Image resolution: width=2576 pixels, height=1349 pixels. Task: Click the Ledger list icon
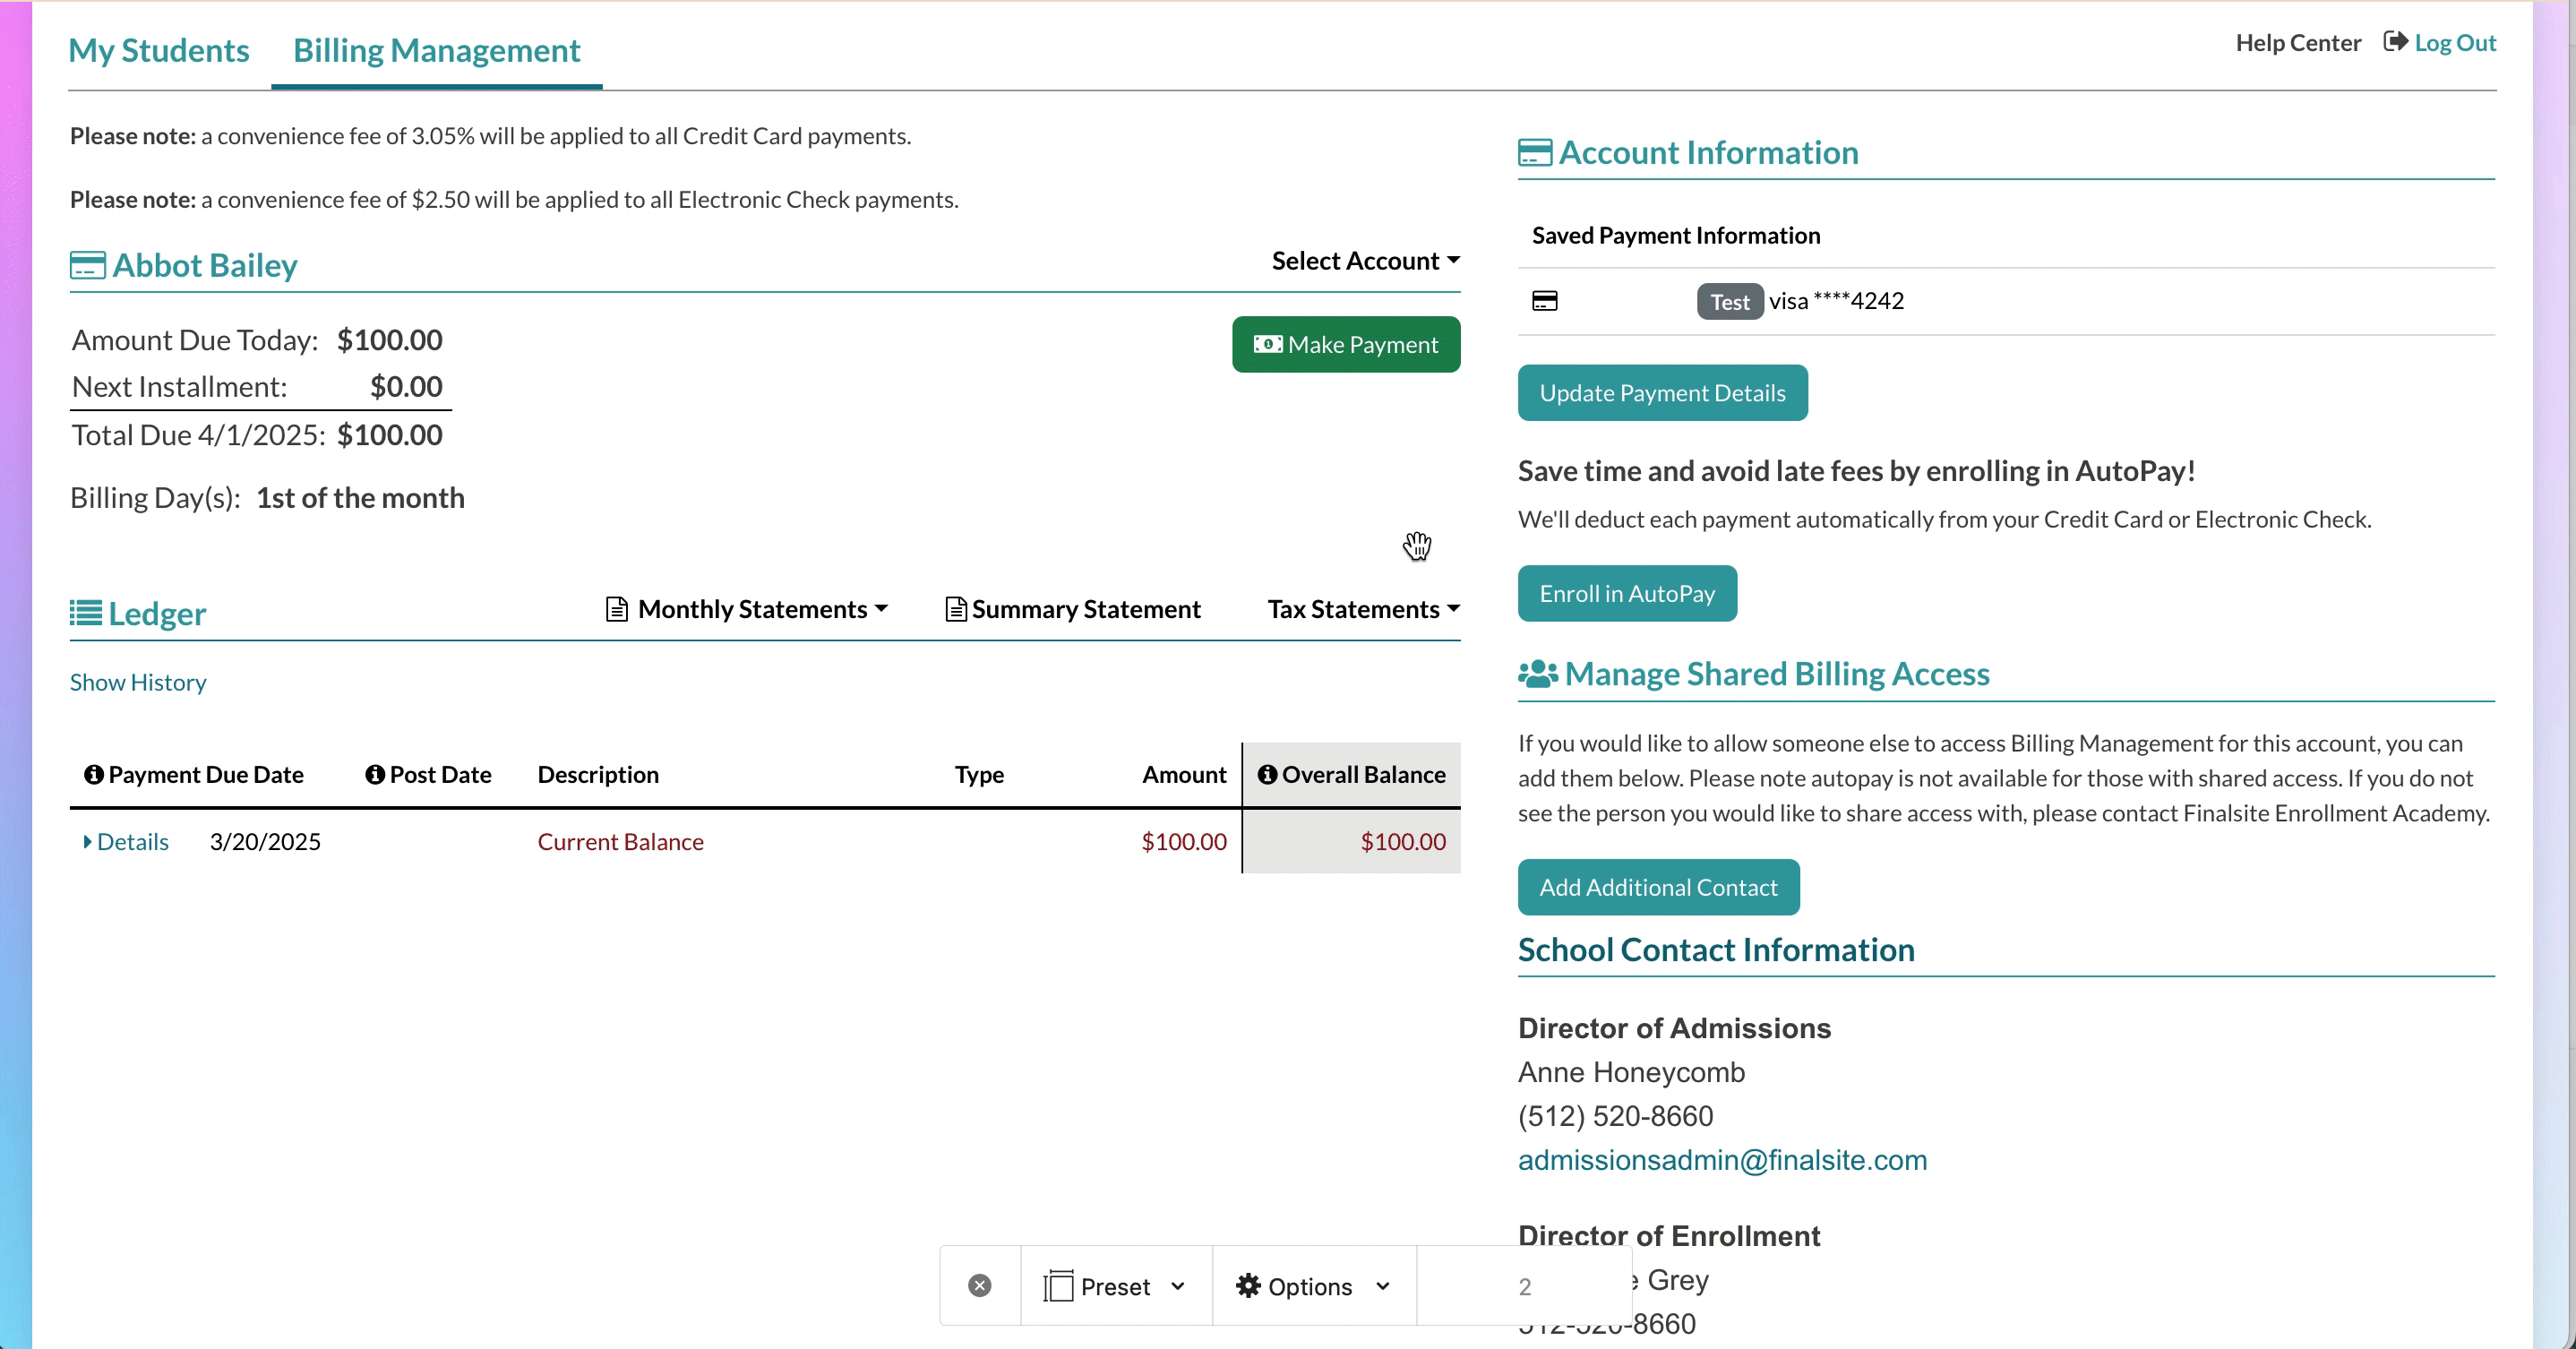pyautogui.click(x=86, y=613)
